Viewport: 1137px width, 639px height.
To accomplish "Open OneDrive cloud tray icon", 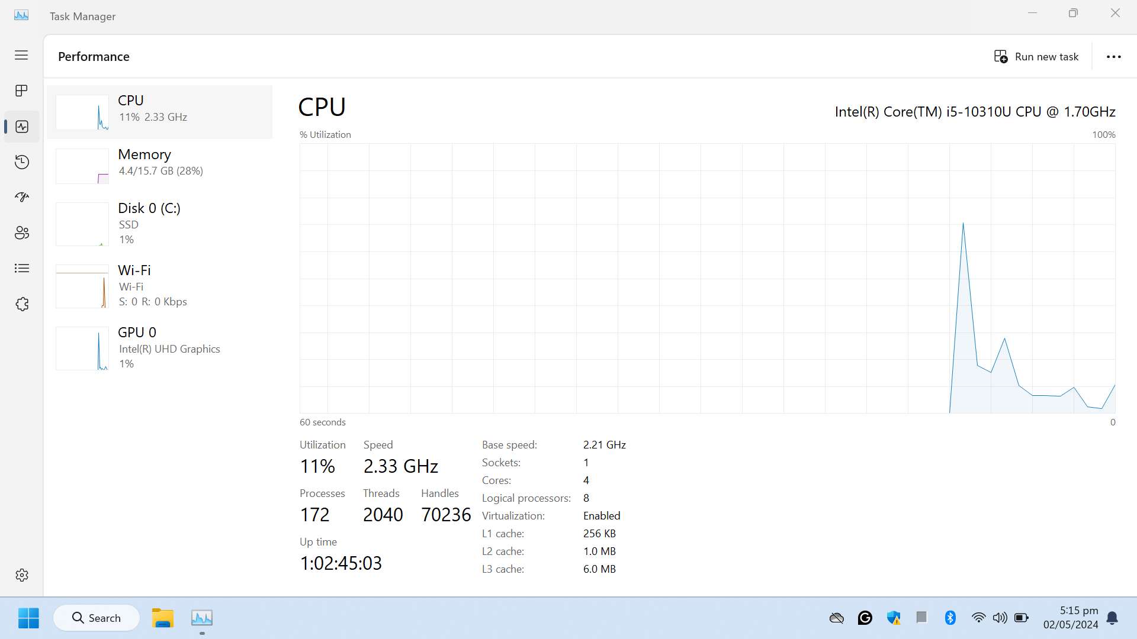I will tap(837, 618).
